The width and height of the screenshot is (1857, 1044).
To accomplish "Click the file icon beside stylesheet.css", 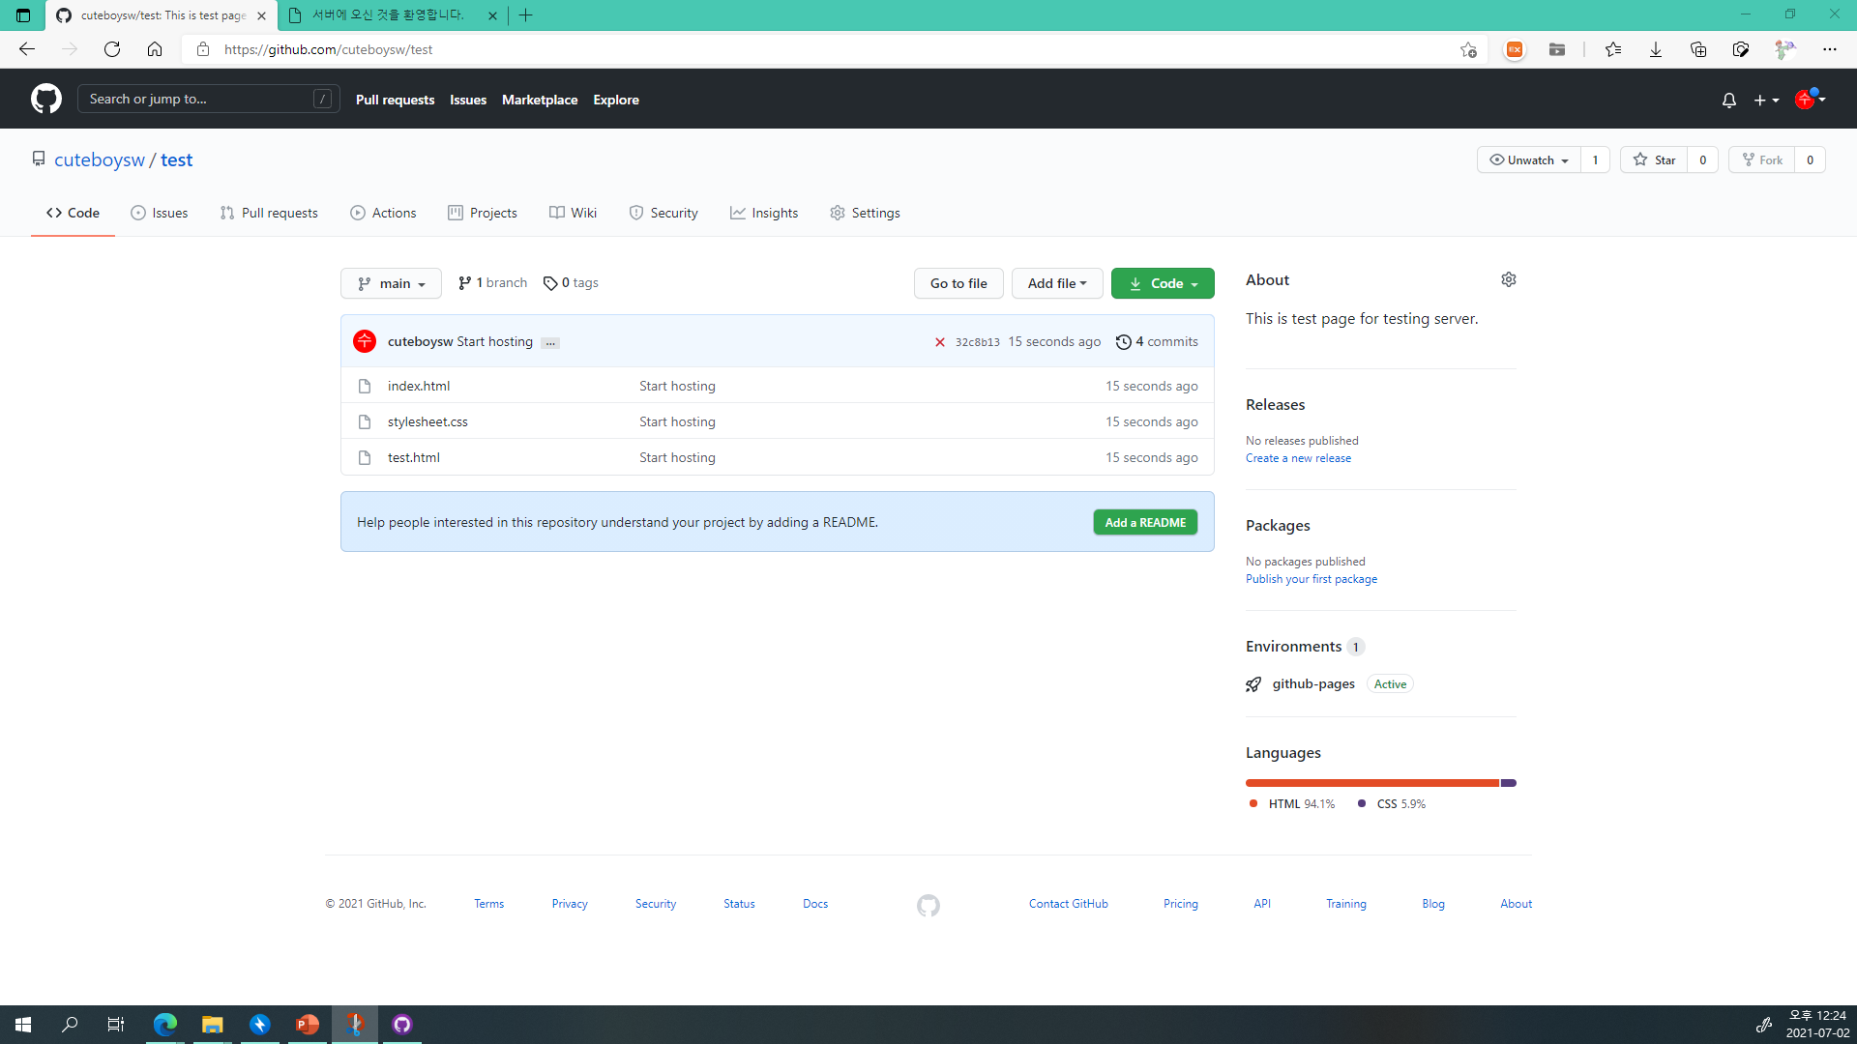I will (x=365, y=421).
